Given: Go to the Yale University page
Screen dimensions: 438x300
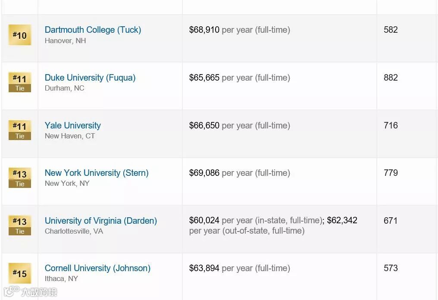Looking at the screenshot, I should tap(73, 125).
